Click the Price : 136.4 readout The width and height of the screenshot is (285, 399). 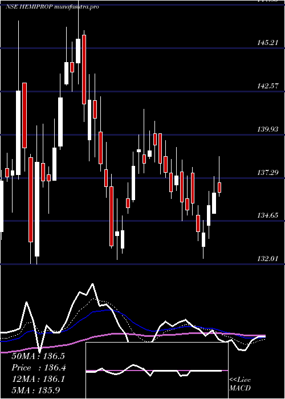tap(39, 368)
